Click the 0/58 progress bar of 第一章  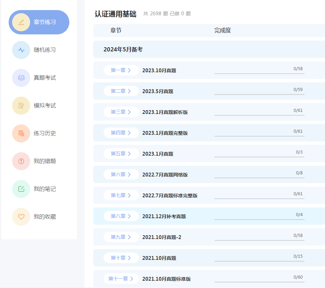(x=259, y=73)
